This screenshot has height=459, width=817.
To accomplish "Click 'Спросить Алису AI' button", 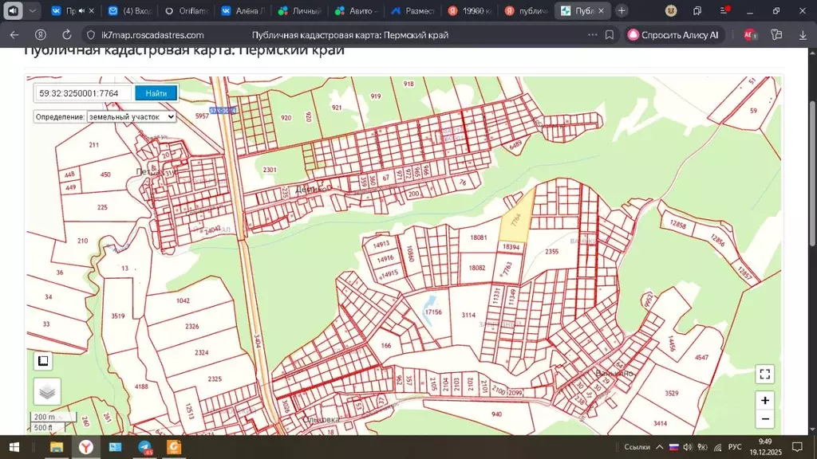I will 677,35.
